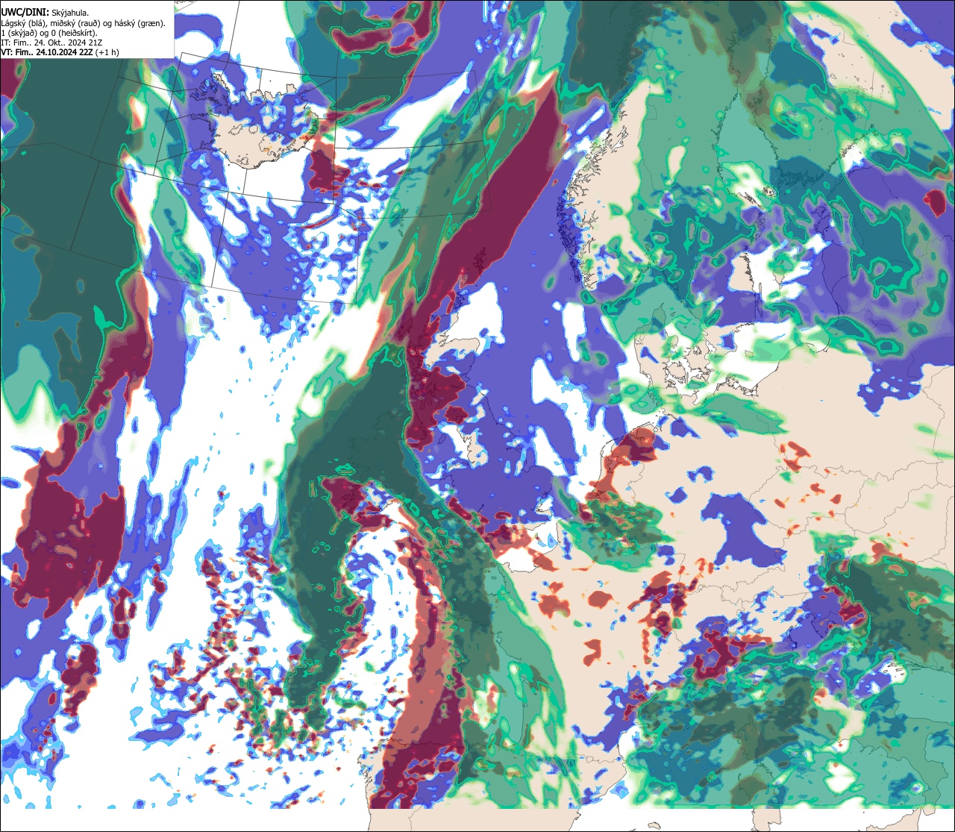Click the 'VT: Fim.. 24.10.2024 22Z (+1 h)' line
The width and height of the screenshot is (955, 832).
pos(60,52)
